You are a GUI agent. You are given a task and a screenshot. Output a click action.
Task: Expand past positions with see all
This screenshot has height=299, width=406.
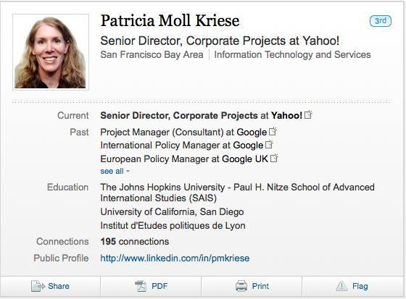(x=112, y=172)
